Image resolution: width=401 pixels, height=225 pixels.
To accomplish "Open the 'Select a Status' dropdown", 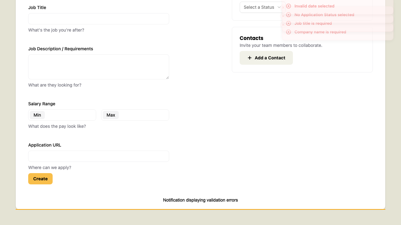I will tap(259, 7).
